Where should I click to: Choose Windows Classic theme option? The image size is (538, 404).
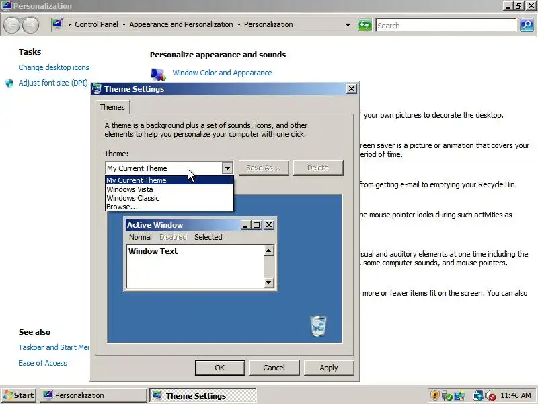169,198
